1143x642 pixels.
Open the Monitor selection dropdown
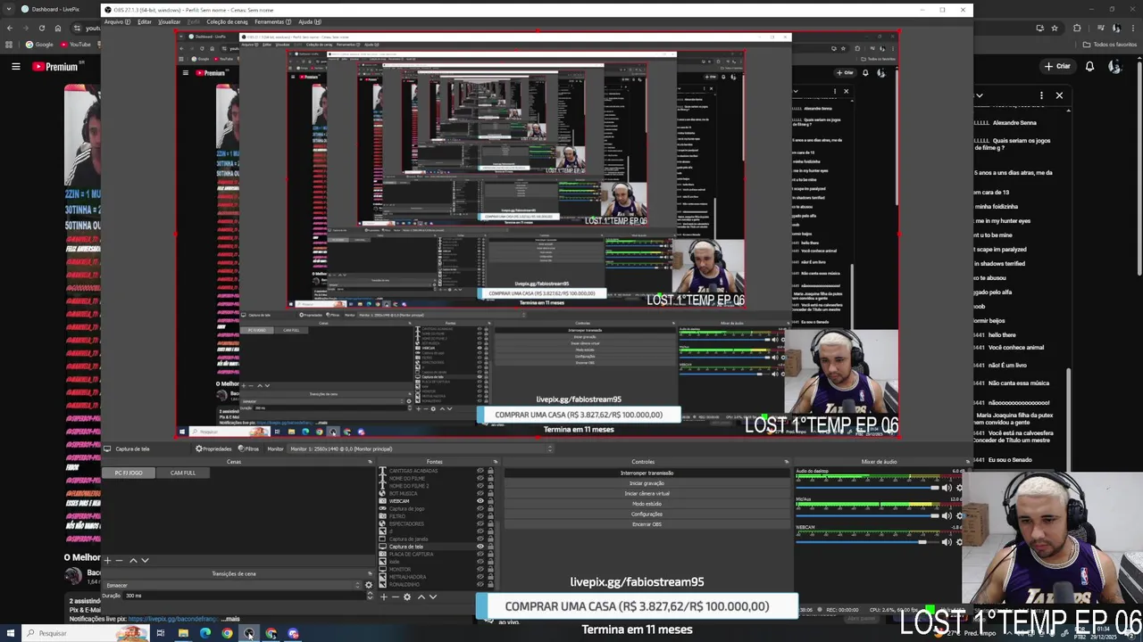421,449
